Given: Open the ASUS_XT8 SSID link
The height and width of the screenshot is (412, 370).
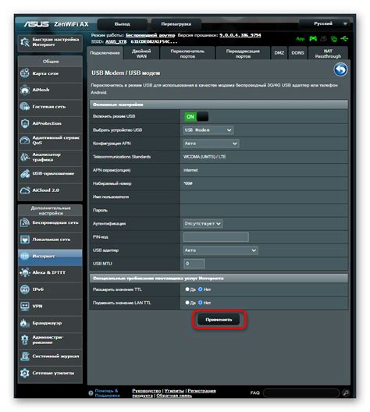Looking at the screenshot, I should [116, 42].
